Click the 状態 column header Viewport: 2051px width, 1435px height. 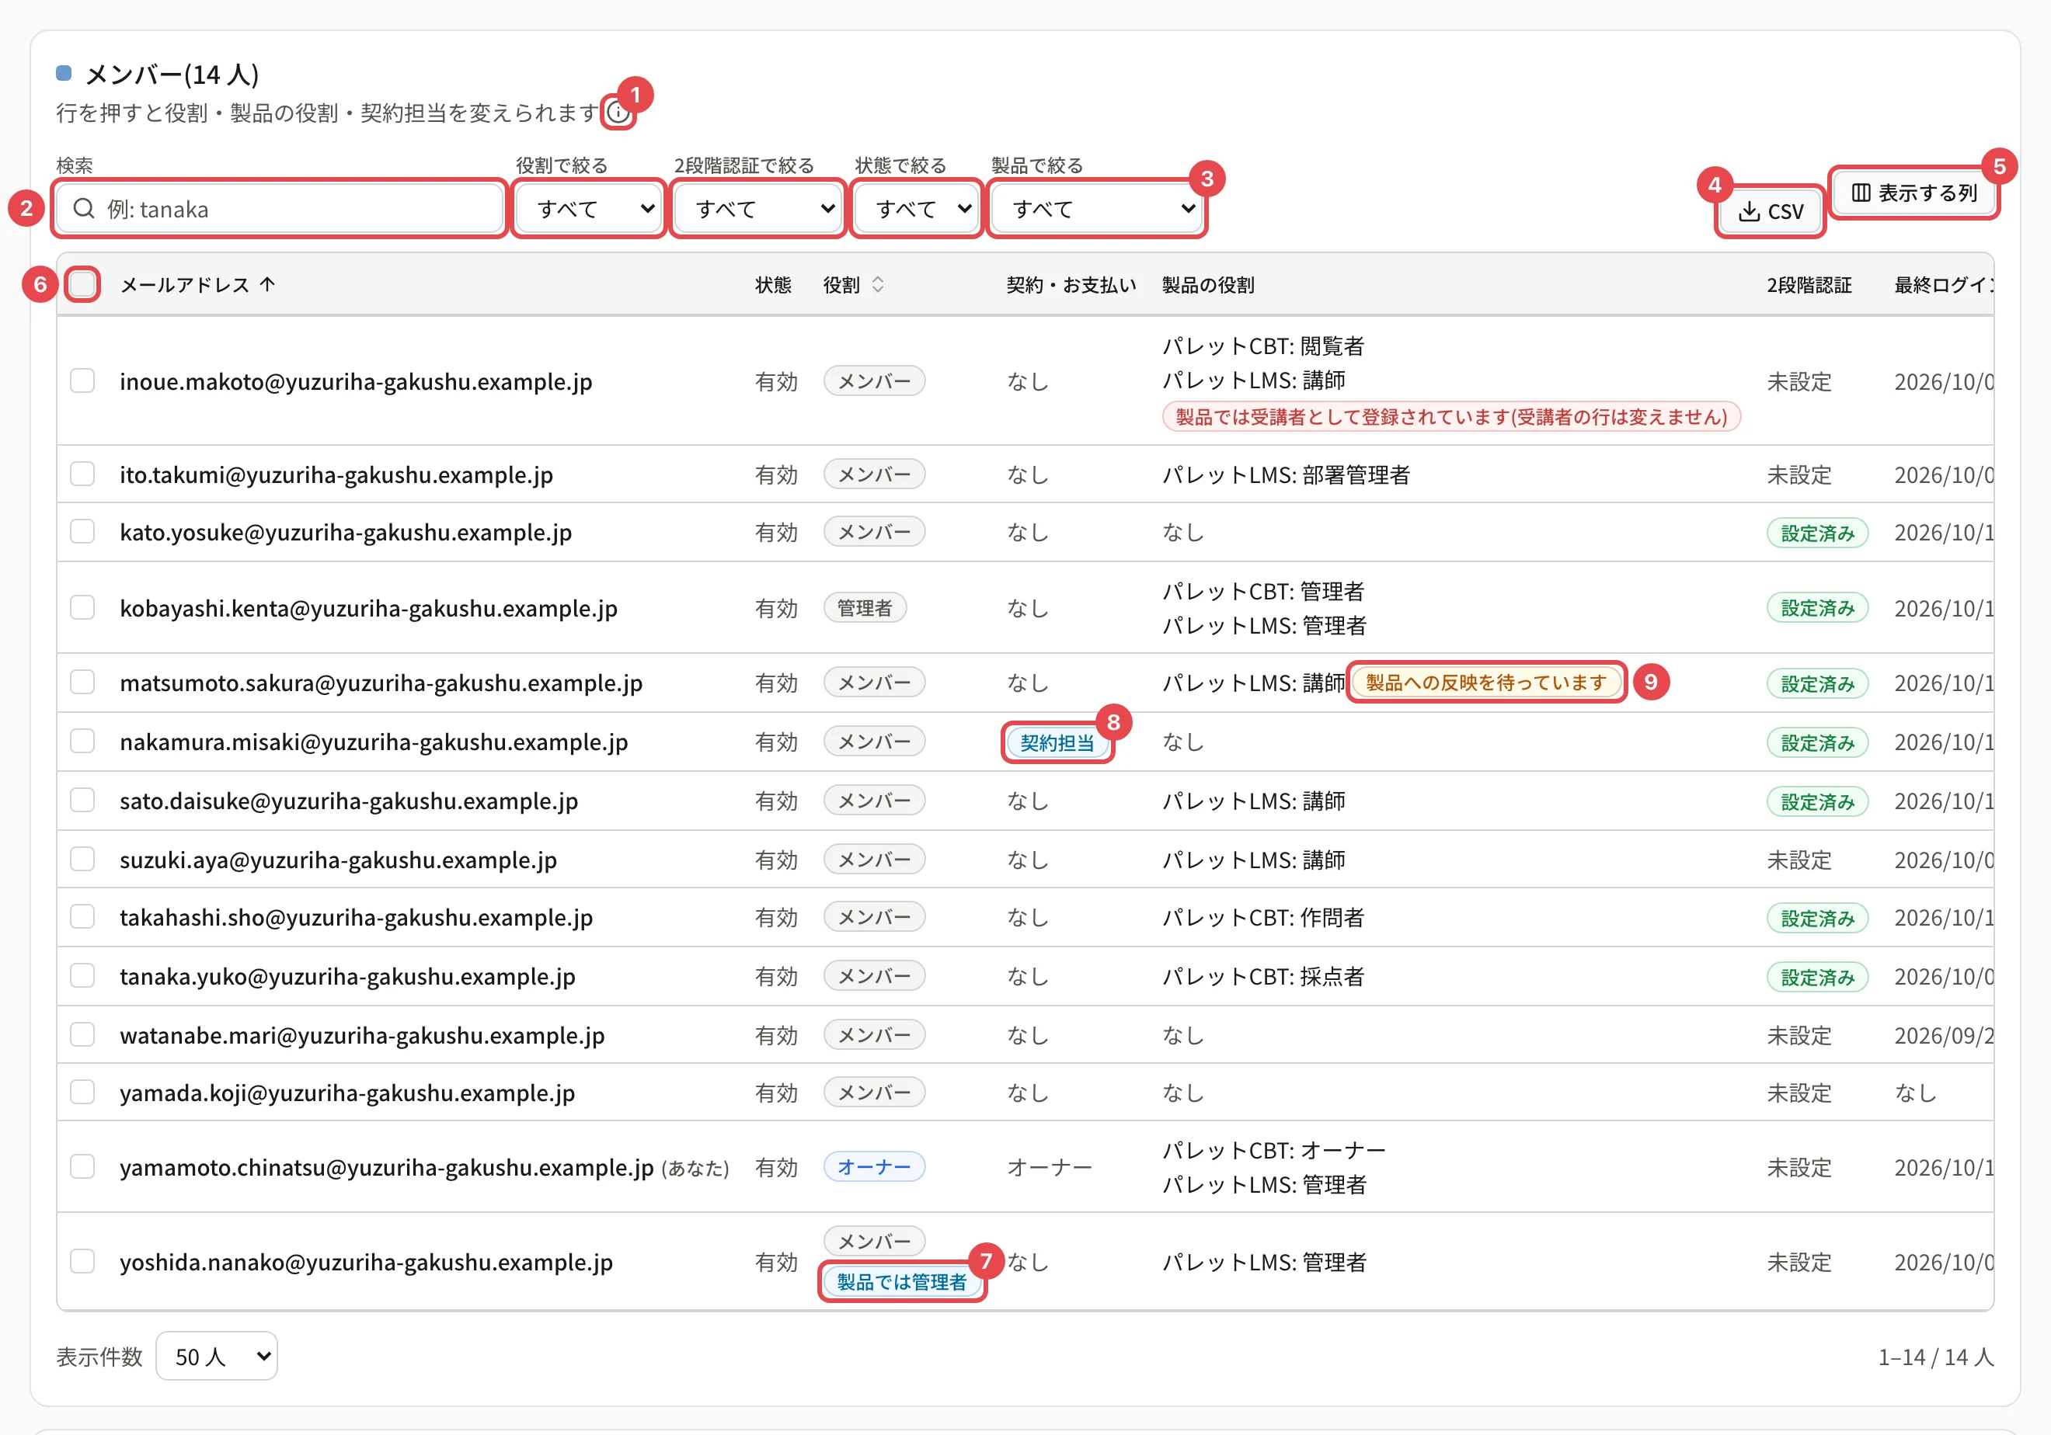tap(773, 285)
